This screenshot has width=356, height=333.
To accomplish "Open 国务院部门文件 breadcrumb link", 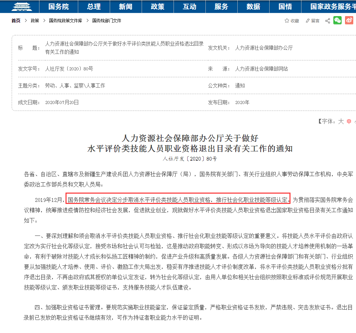I will 107,21.
